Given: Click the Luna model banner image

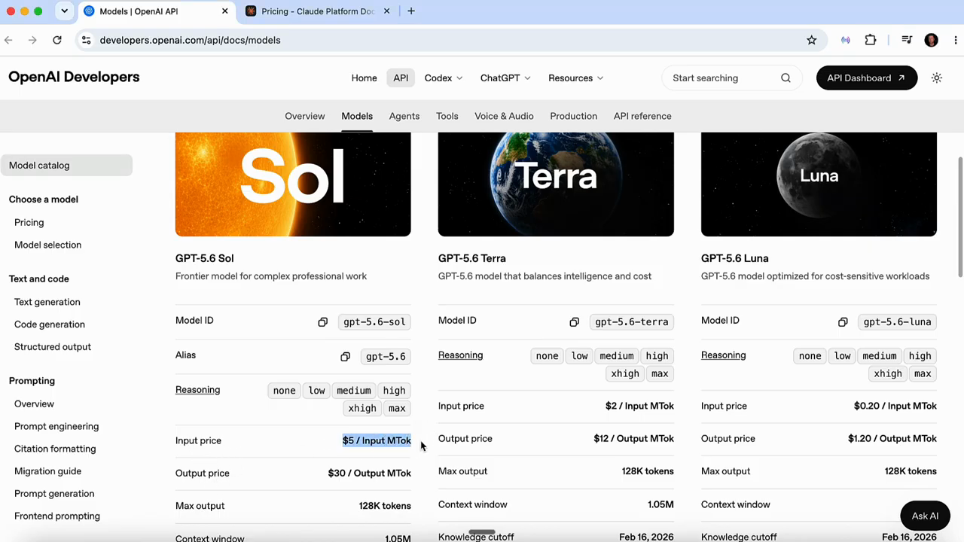Looking at the screenshot, I should 819,184.
